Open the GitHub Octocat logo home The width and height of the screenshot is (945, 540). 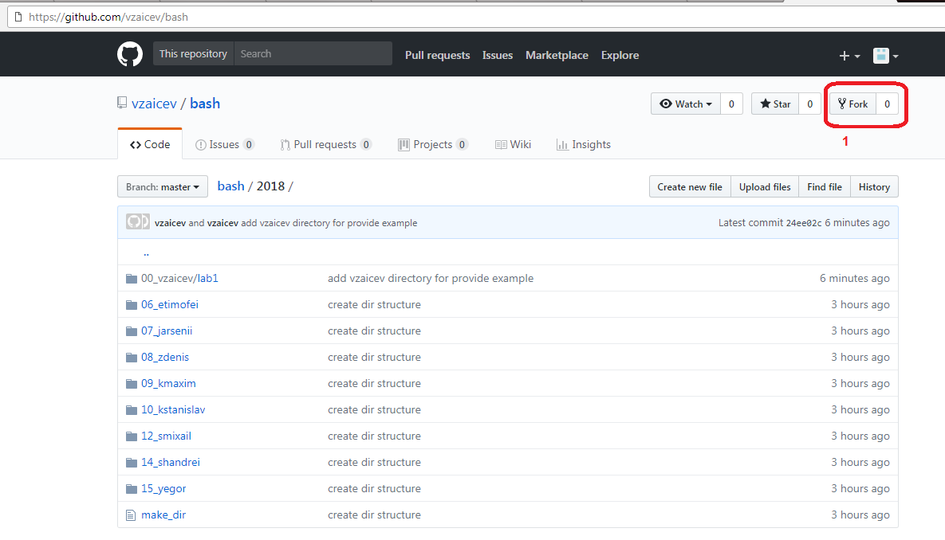click(129, 54)
